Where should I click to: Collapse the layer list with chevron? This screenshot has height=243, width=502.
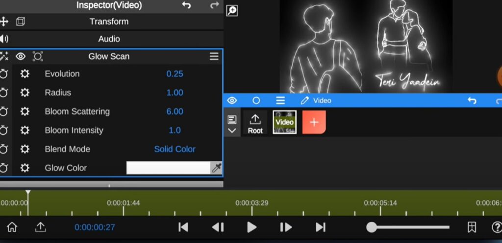232,131
